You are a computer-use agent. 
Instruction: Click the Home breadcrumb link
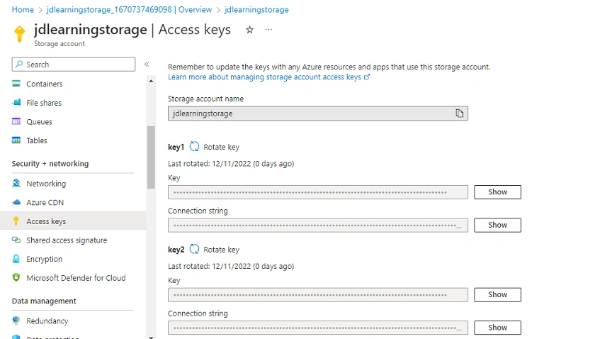coord(23,9)
